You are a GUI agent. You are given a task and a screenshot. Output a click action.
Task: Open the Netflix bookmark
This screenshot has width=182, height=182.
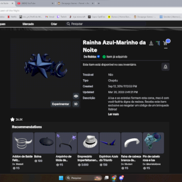click(12, 17)
